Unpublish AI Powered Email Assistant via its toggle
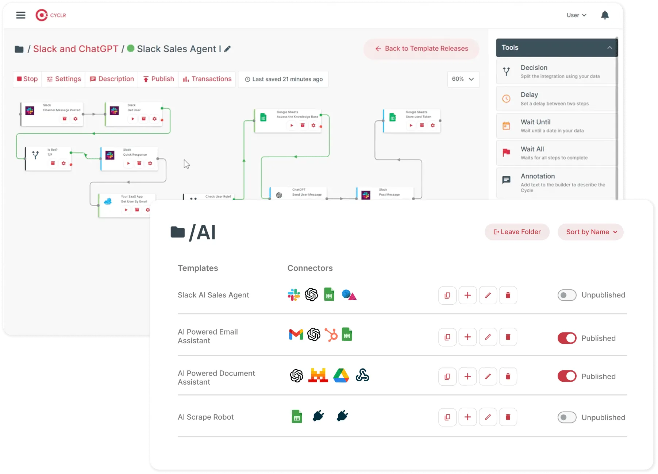The height and width of the screenshot is (474, 658). tap(567, 338)
